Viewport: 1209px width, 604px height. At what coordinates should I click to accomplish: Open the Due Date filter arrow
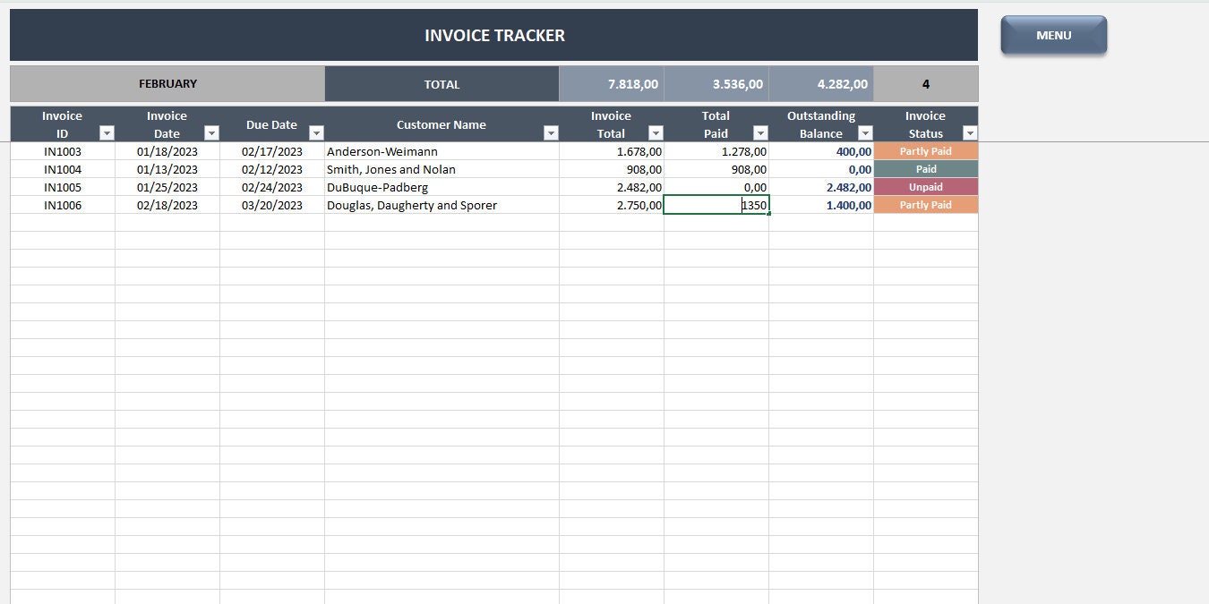click(x=316, y=132)
